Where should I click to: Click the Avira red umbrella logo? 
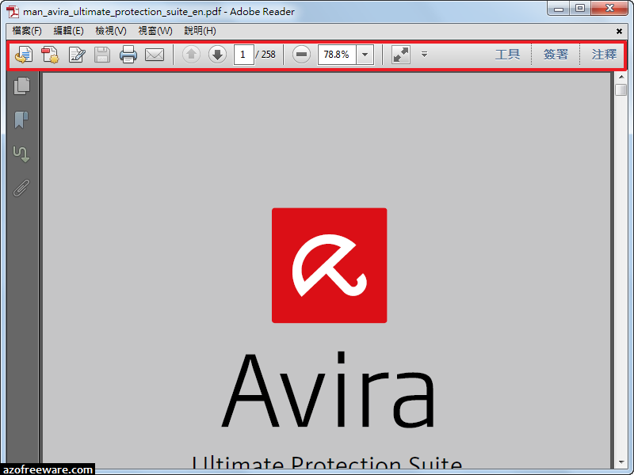pyautogui.click(x=329, y=265)
